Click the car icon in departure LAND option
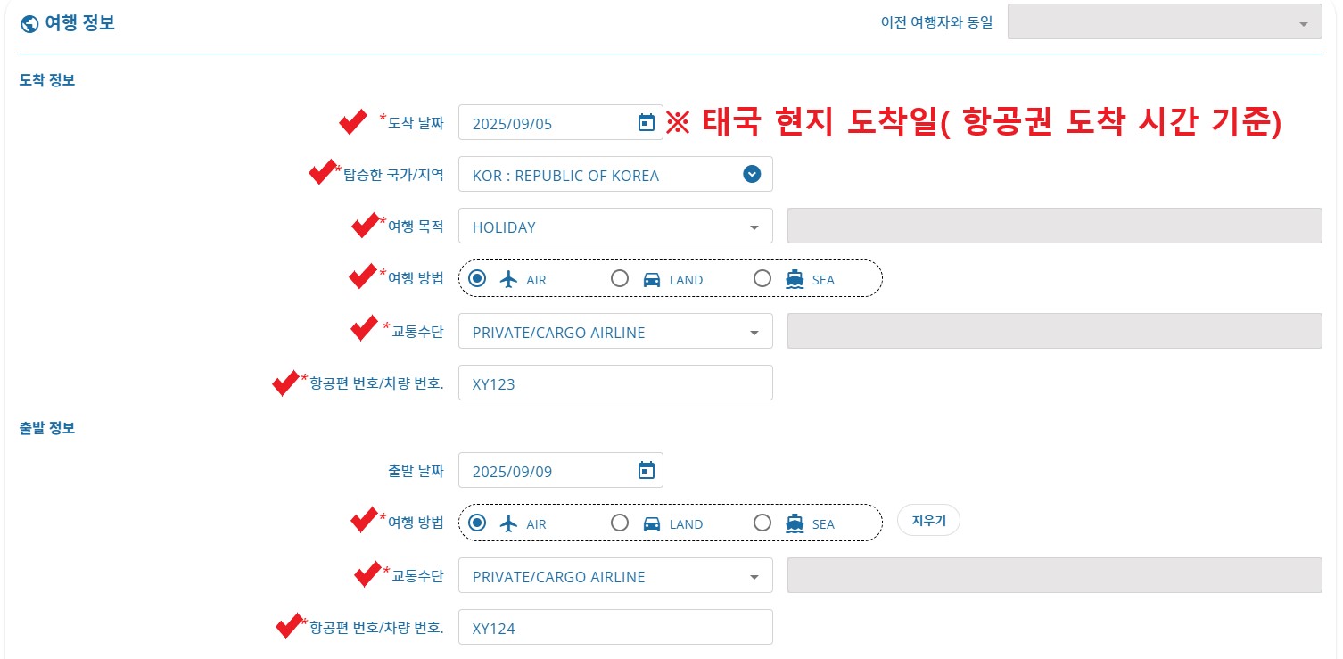Image resolution: width=1343 pixels, height=659 pixels. tap(650, 523)
